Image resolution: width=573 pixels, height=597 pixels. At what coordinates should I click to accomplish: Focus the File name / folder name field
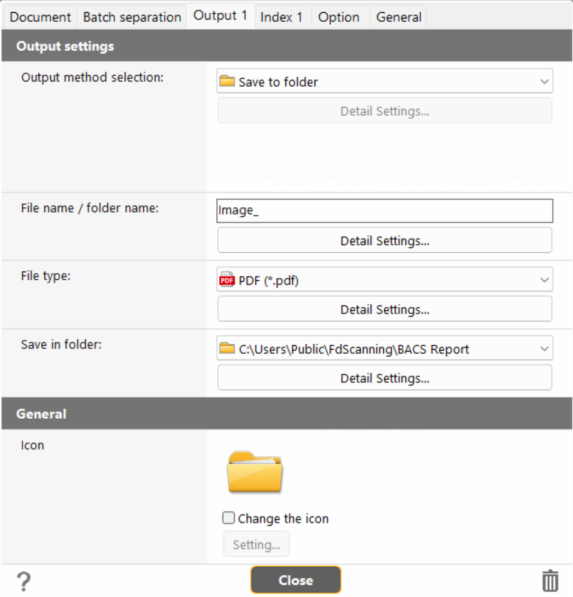[x=385, y=210]
